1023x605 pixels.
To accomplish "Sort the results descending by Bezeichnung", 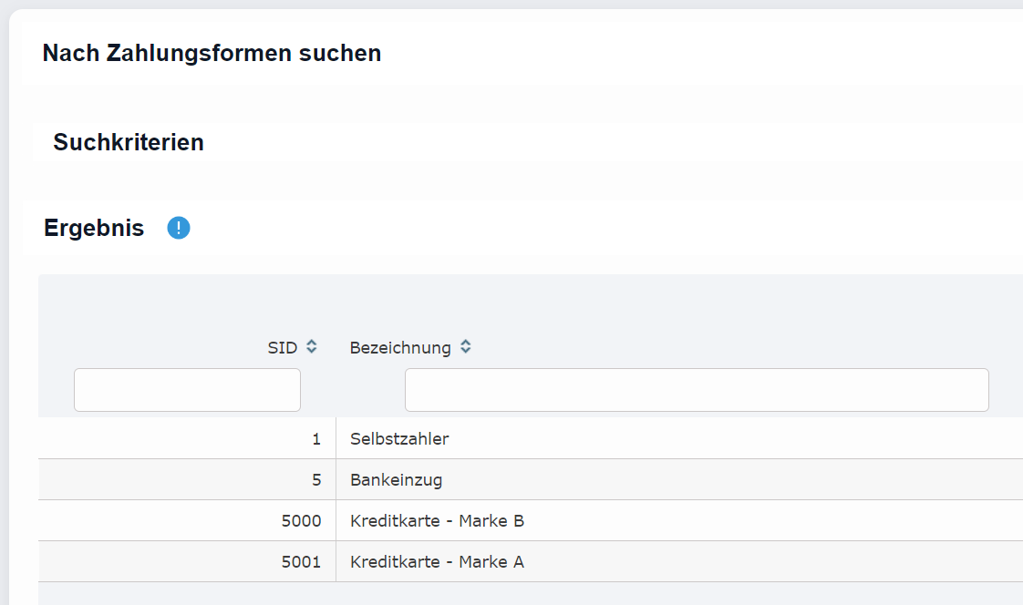I will [x=466, y=352].
